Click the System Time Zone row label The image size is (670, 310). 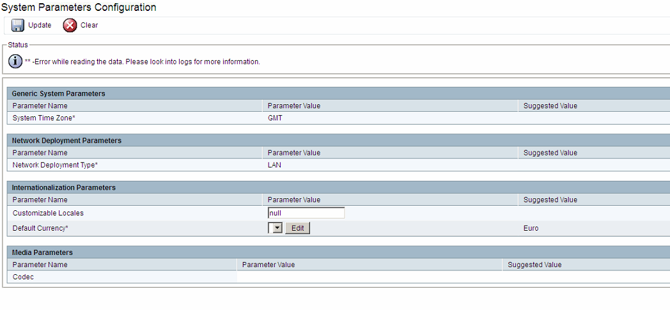tap(44, 118)
